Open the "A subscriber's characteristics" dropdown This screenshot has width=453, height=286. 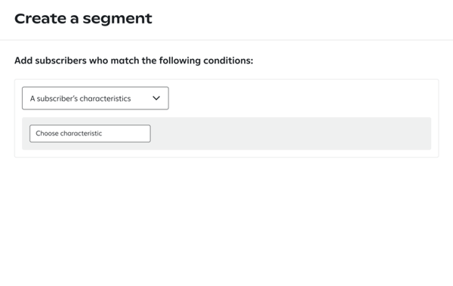[95, 98]
